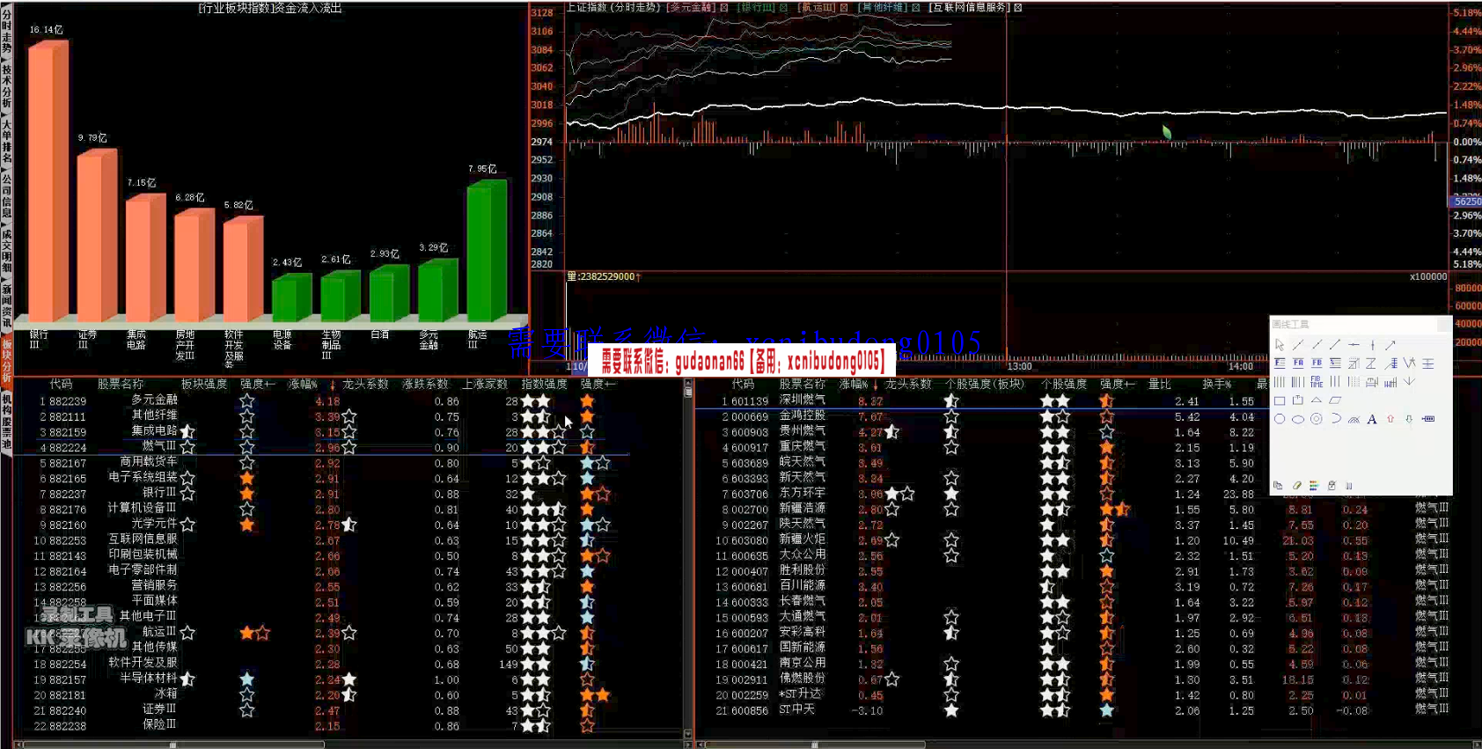The width and height of the screenshot is (1482, 749).
Task: Select the arrow pointer in drawing tools
Action: click(x=1280, y=345)
